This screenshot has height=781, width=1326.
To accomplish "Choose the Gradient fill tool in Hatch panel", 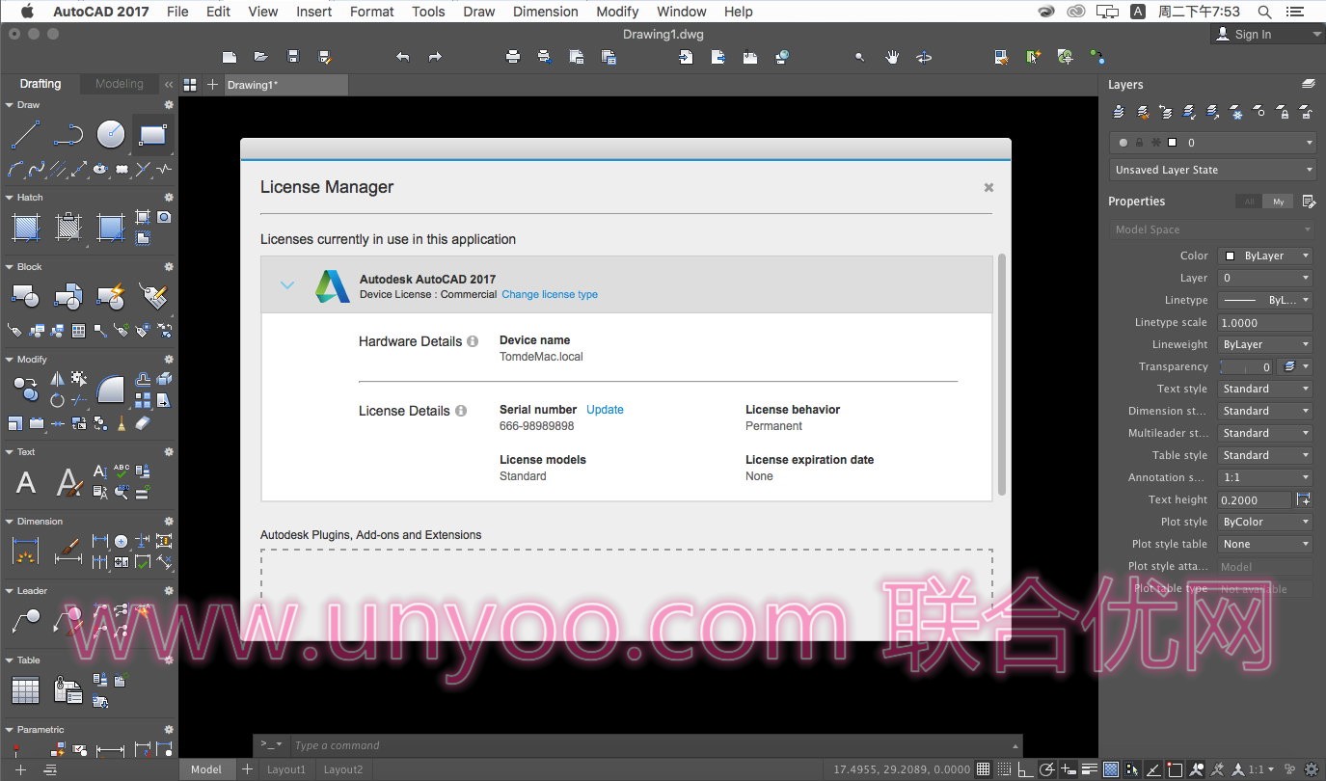I will [111, 228].
